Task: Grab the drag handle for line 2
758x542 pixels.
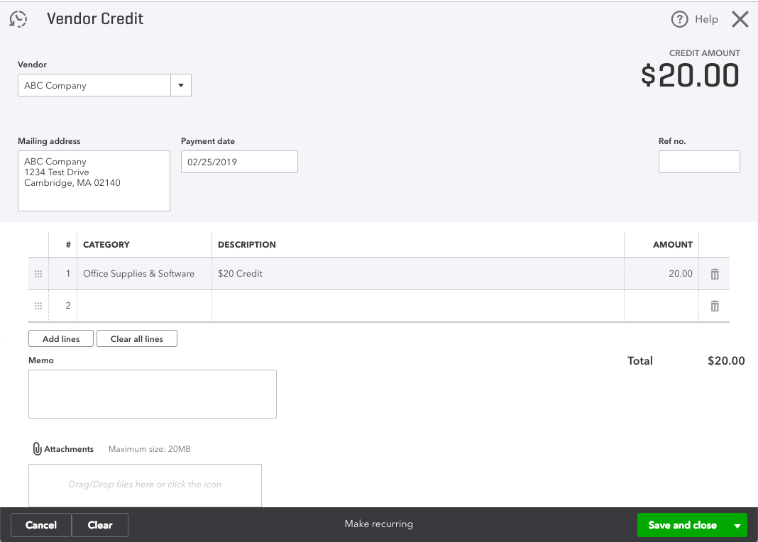Action: tap(38, 306)
